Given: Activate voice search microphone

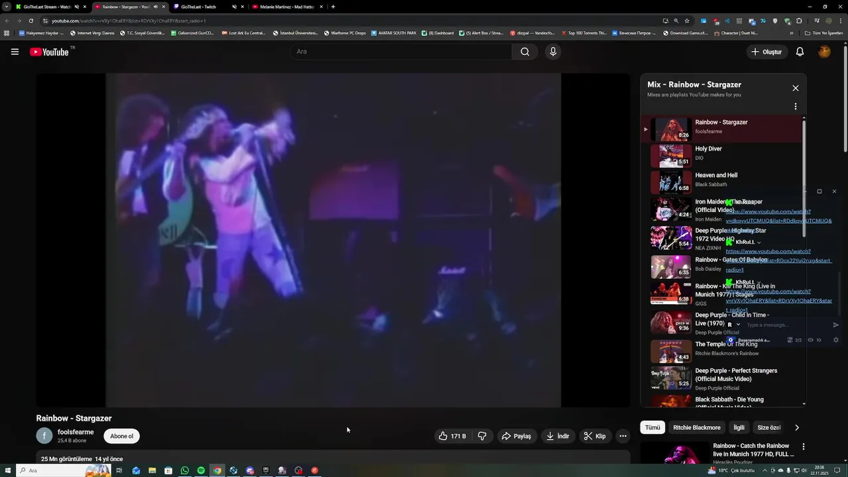Looking at the screenshot, I should click(x=553, y=52).
